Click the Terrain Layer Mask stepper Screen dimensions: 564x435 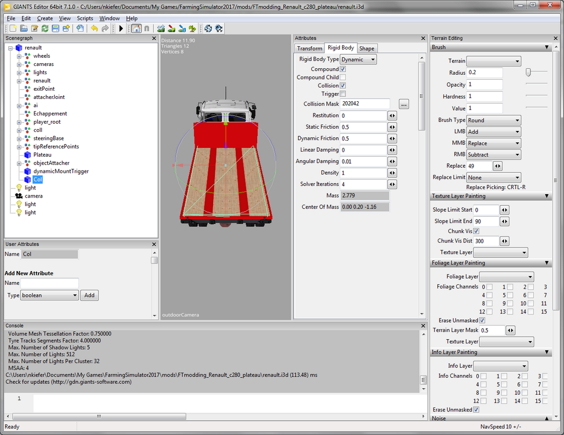click(511, 330)
